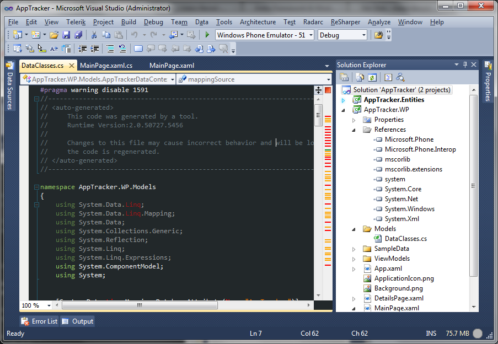
Task: Click the ReSharper error indicator at top of marker bar
Action: pos(328,90)
